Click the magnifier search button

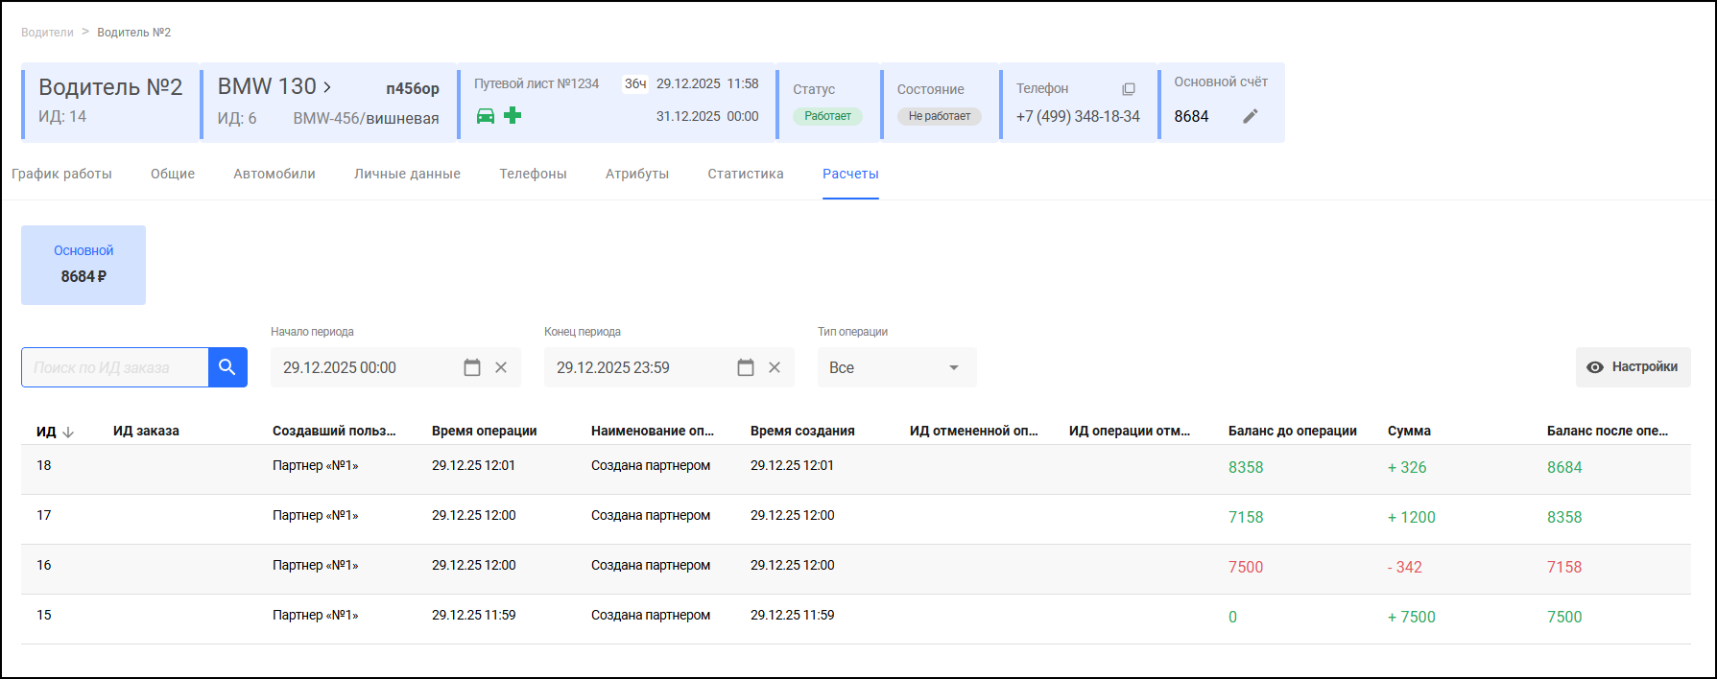click(x=227, y=367)
